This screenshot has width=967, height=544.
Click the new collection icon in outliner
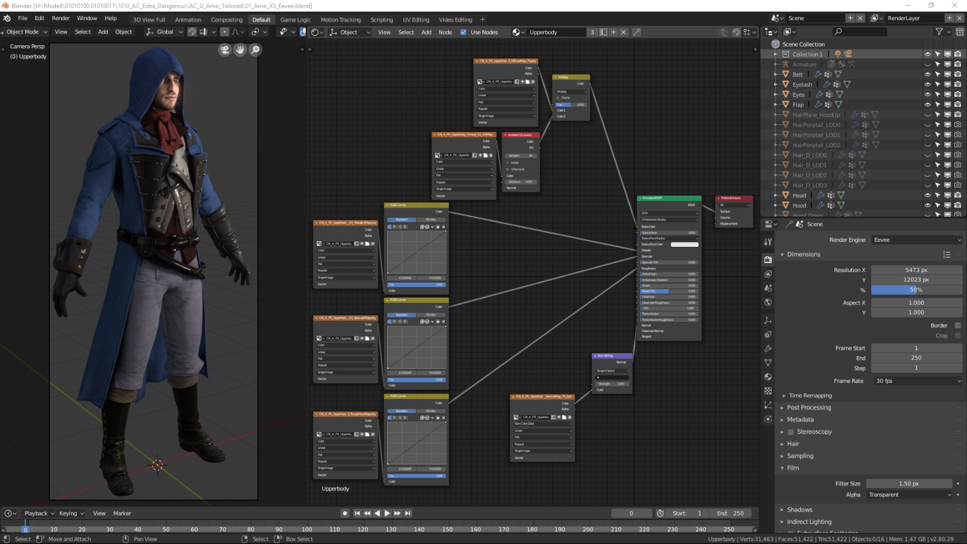pyautogui.click(x=959, y=32)
